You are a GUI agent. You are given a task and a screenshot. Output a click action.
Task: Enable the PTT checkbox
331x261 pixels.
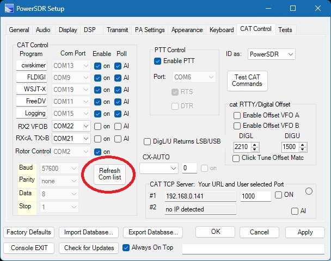pos(158,61)
